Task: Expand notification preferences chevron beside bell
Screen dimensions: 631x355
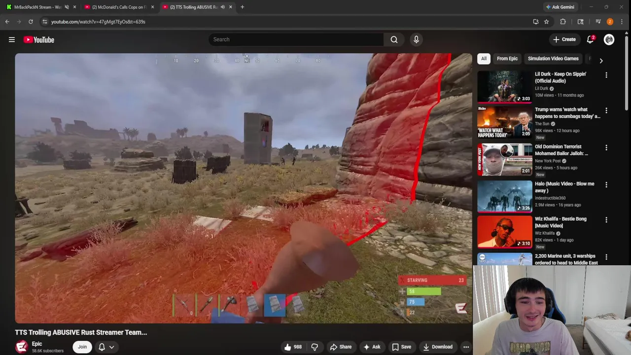Action: pos(112,347)
